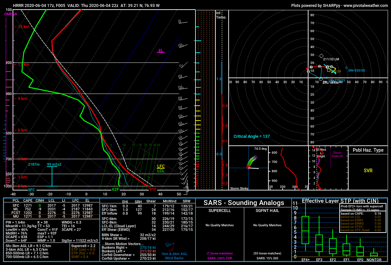Click the yellow SVR hazard type

point(368,171)
